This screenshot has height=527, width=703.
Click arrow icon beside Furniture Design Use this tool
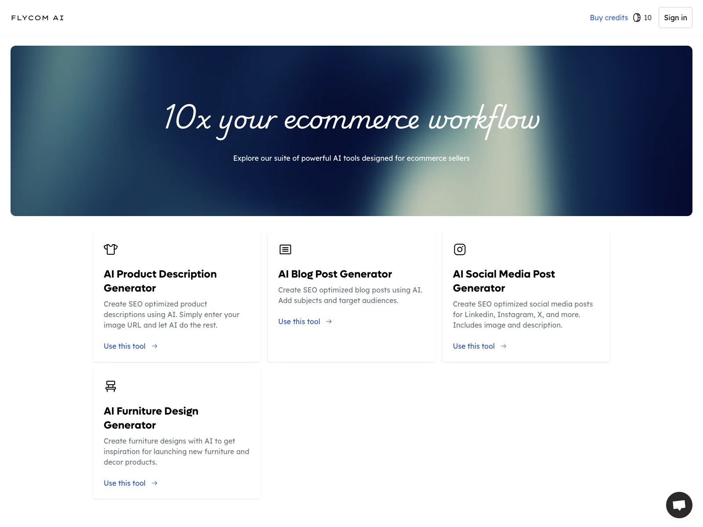click(154, 483)
